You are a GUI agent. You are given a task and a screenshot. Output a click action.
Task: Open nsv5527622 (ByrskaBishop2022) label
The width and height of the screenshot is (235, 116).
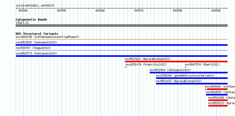[148, 59]
